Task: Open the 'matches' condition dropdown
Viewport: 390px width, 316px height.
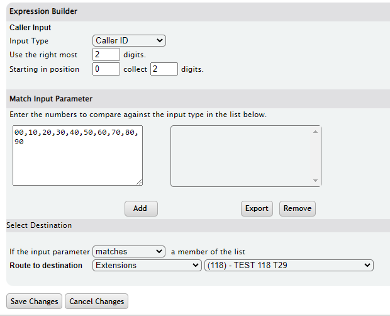Action: click(x=129, y=252)
